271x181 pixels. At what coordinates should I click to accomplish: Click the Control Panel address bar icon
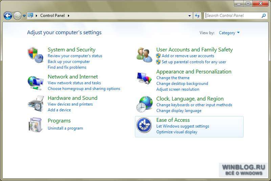point(30,15)
